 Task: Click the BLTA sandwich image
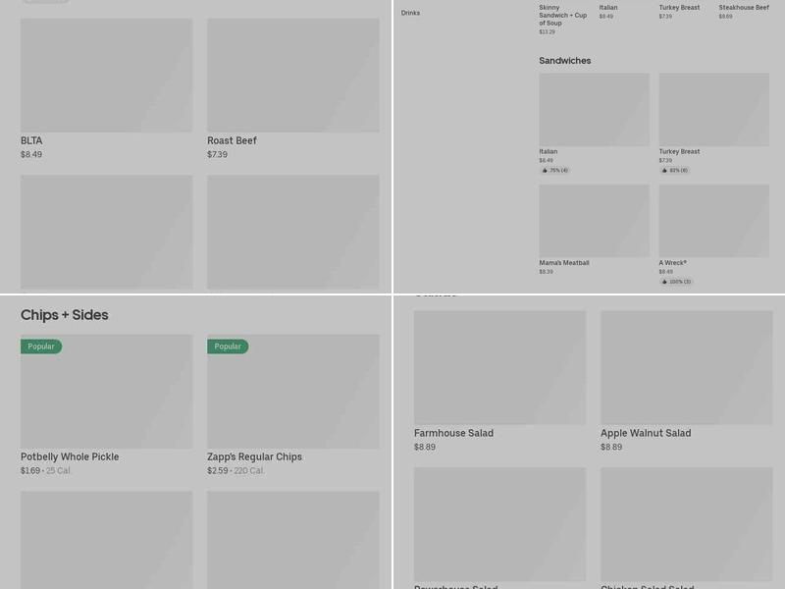106,75
